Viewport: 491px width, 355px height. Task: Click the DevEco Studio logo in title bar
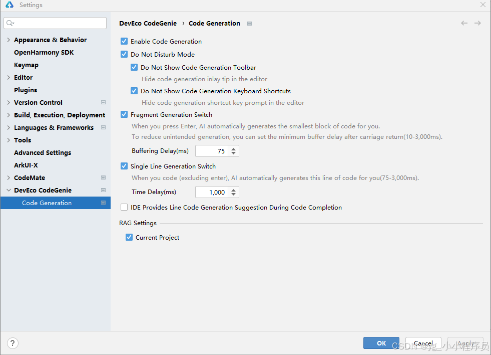tap(10, 5)
